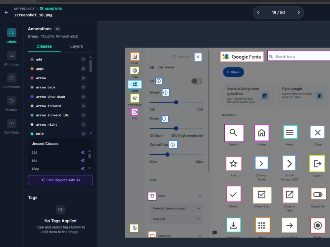Go to the previous image with left chevron
Image resolution: width=330 pixels, height=247 pixels.
pyautogui.click(x=258, y=13)
